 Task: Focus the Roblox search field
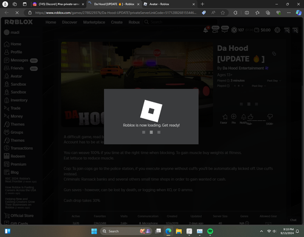[x=180, y=22]
